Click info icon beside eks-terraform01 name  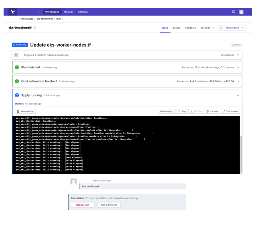(35, 27)
